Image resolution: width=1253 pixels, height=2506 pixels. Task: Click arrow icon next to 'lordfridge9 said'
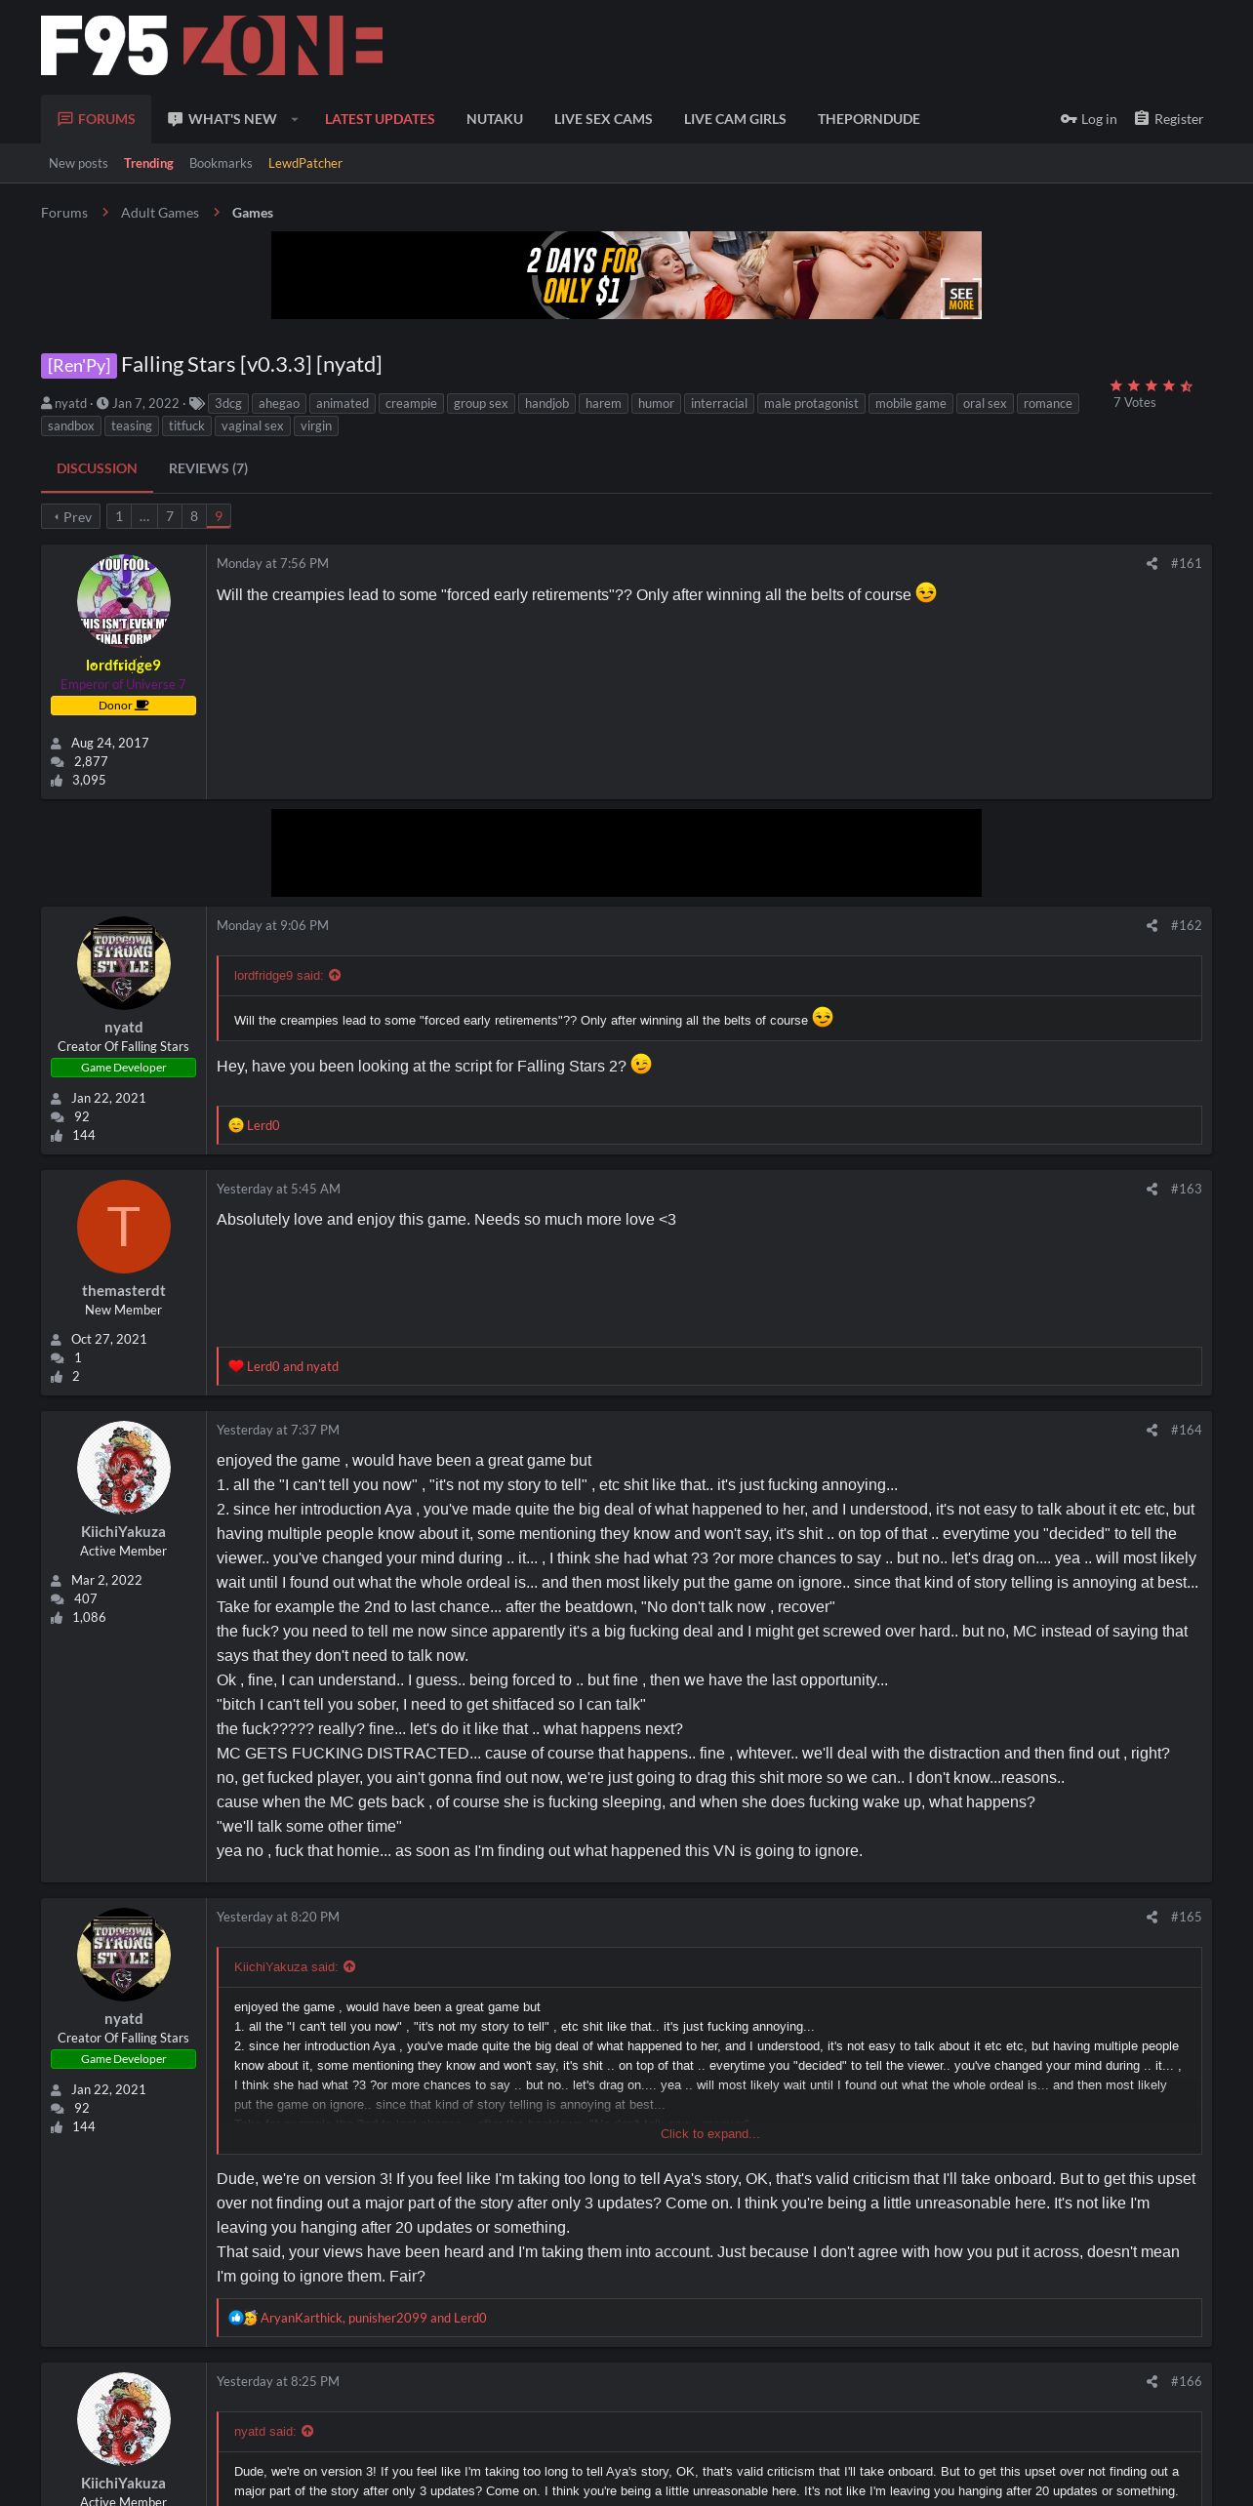[335, 976]
